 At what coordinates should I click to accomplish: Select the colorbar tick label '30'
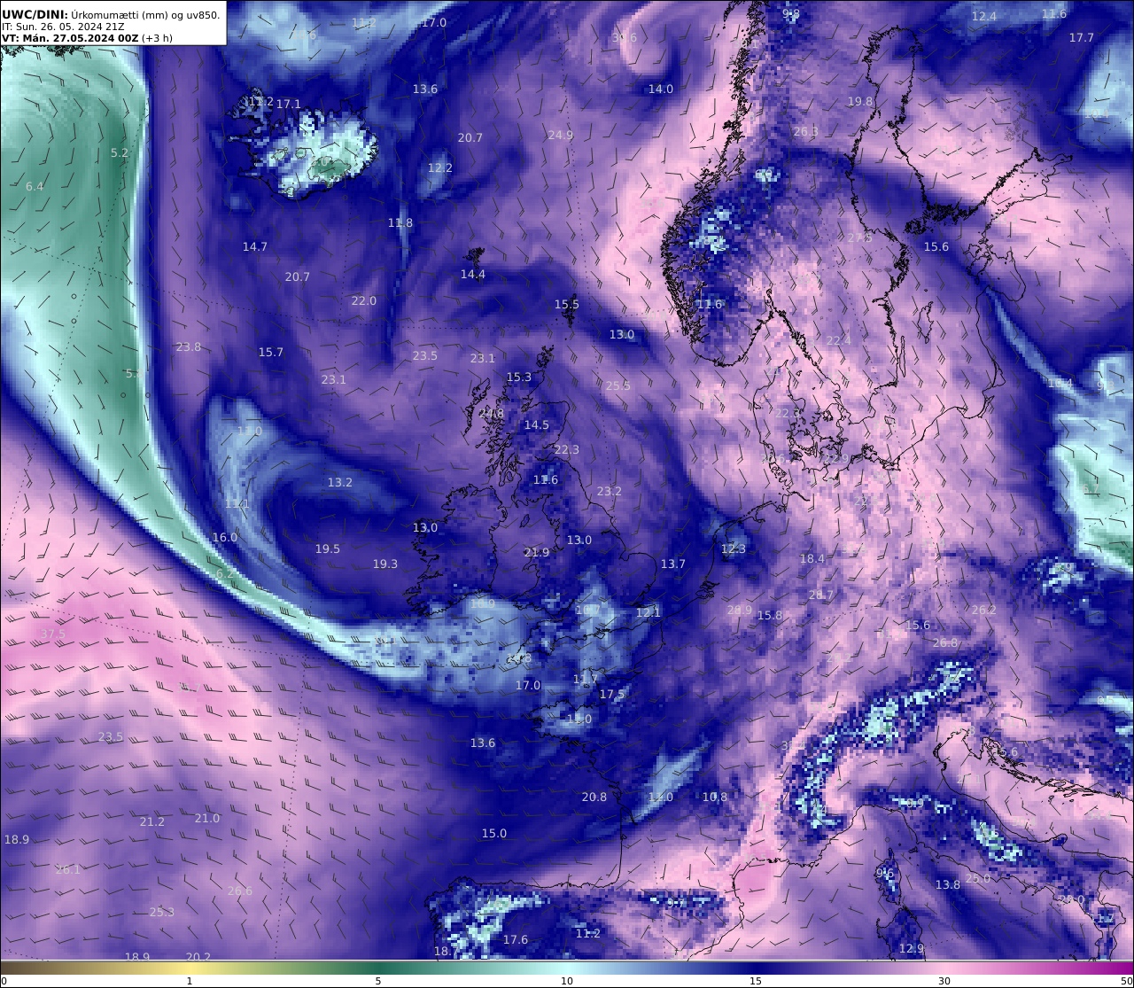tap(944, 981)
